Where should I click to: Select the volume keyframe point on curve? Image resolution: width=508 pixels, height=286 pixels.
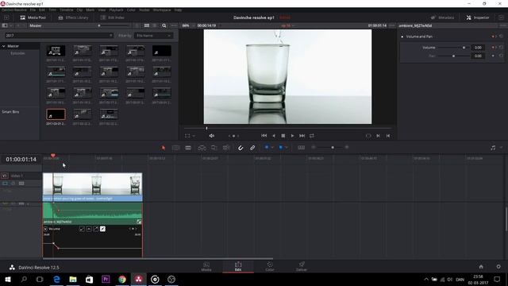[53, 243]
